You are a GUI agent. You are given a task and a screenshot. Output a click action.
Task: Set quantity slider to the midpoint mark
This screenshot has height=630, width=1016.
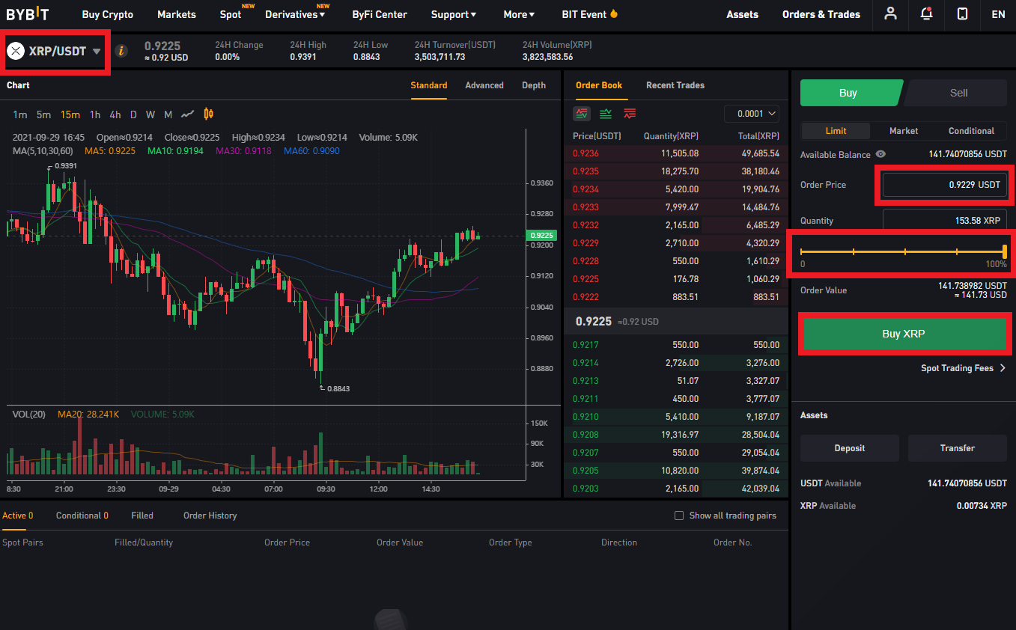click(905, 251)
